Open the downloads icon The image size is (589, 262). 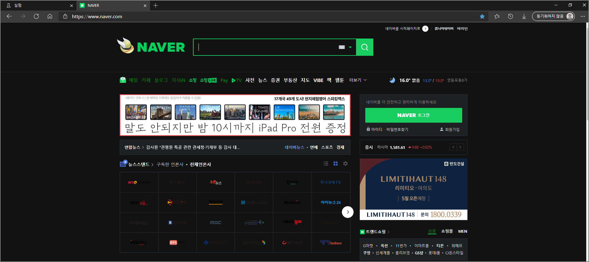click(524, 16)
